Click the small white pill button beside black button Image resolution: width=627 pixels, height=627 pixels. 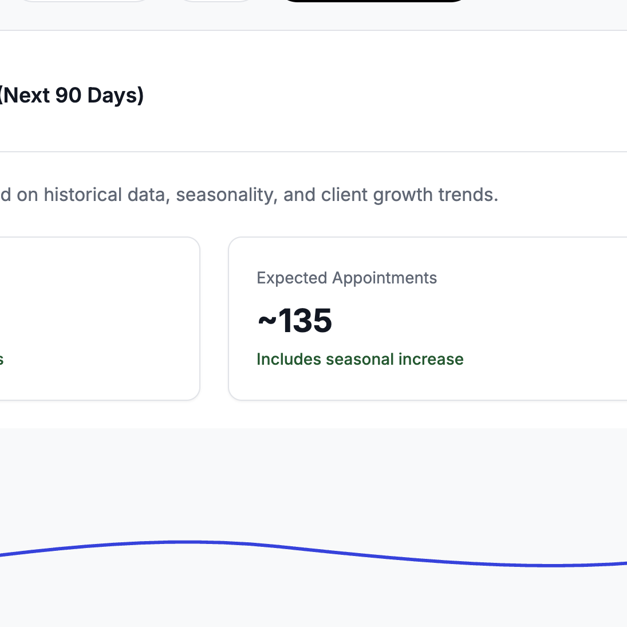pyautogui.click(x=215, y=1)
